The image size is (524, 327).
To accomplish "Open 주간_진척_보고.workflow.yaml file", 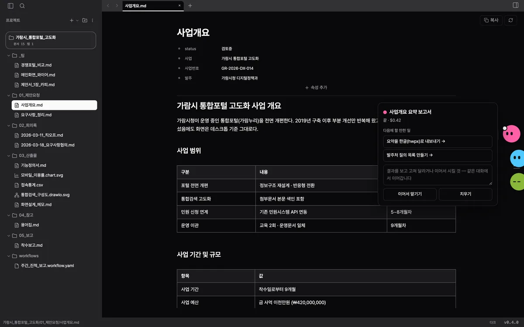I will tap(54, 266).
